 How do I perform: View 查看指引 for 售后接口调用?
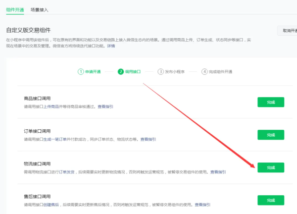203,205
